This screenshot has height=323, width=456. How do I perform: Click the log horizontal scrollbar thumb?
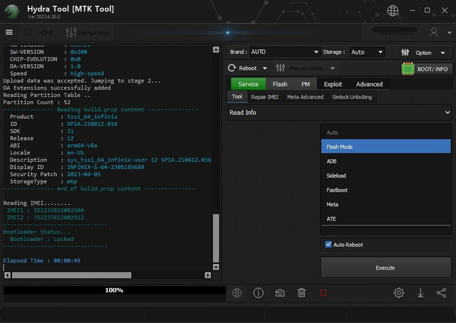[71, 275]
